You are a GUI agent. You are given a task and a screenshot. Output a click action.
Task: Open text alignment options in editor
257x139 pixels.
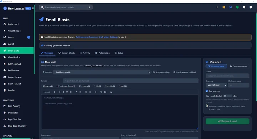[96, 92]
